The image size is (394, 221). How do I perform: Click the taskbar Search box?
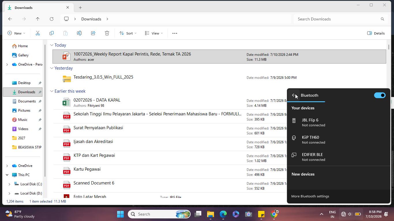pos(160,214)
